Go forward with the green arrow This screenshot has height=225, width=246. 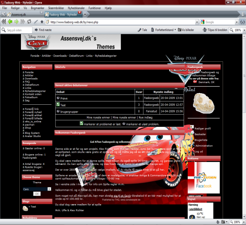tap(16, 22)
